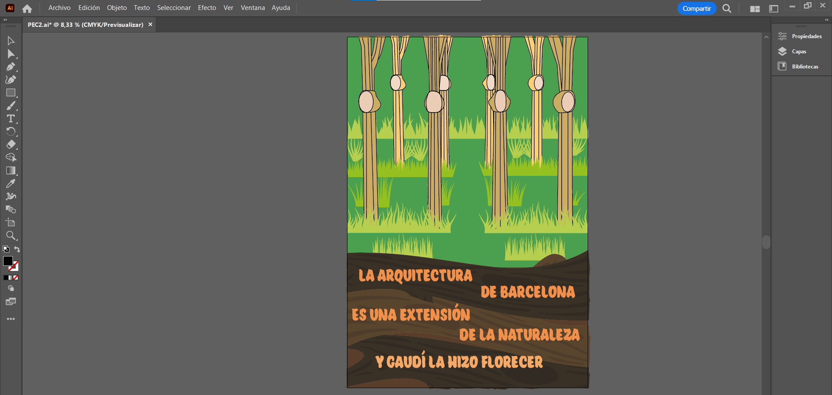Select the Curvature tool
Image resolution: width=832 pixels, height=395 pixels.
tap(11, 80)
